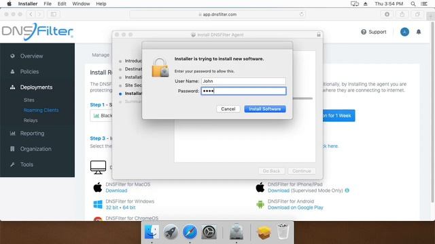Select Roaming Clients under Deployments

point(41,110)
